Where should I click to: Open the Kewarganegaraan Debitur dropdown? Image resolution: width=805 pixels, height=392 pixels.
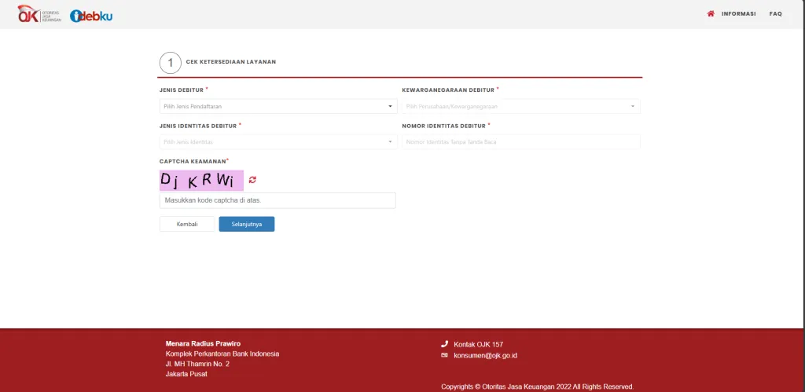pos(521,106)
